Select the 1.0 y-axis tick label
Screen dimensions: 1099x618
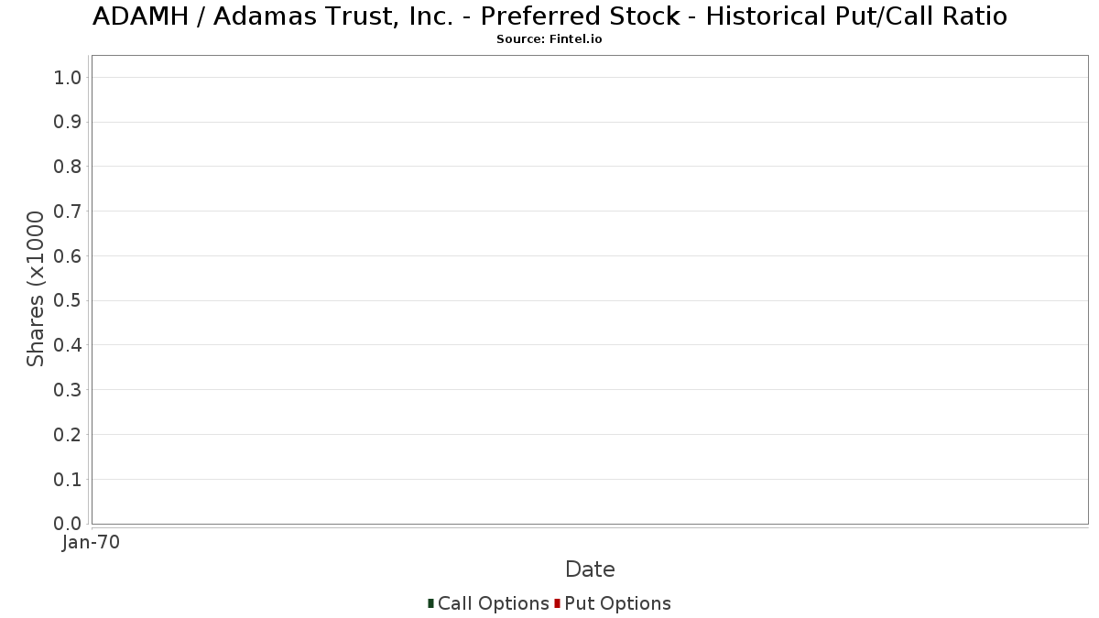(x=68, y=78)
